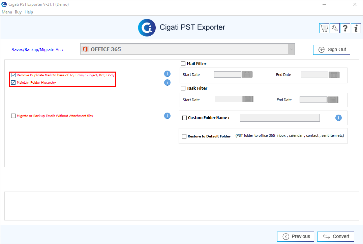Click the Custom Folder Name text field

pos(280,118)
